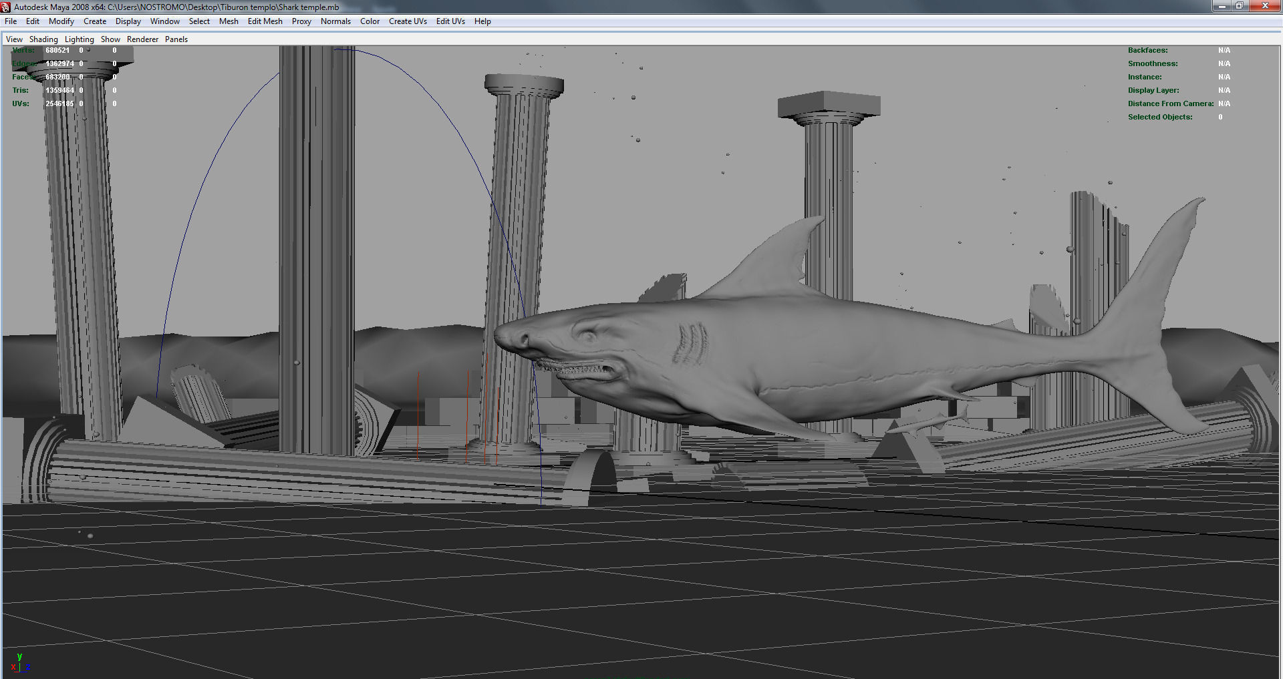Open the viewport Panels menu
This screenshot has width=1283, height=679.
(x=176, y=39)
